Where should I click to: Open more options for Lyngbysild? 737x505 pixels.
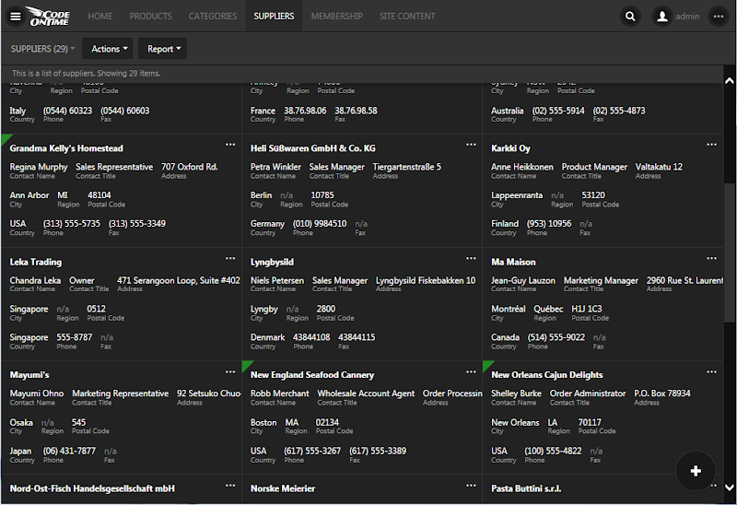click(471, 259)
